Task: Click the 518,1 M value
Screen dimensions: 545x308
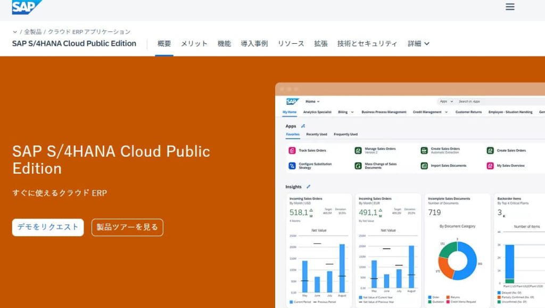Action: click(301, 213)
